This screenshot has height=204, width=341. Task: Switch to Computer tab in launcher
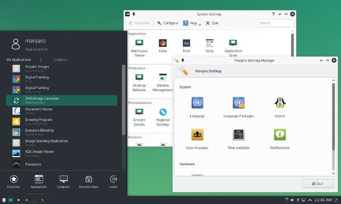click(63, 182)
